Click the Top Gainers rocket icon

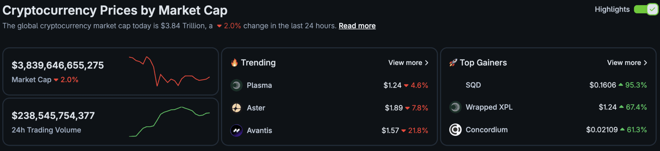pos(453,63)
